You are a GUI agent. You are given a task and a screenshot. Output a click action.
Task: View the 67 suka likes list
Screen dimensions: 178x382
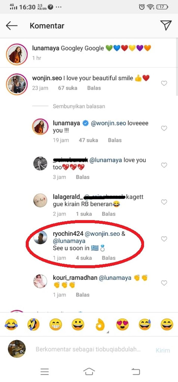click(x=68, y=88)
